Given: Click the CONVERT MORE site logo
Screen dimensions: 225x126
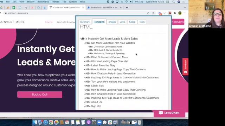Looking at the screenshot, I should pyautogui.click(x=12, y=22).
